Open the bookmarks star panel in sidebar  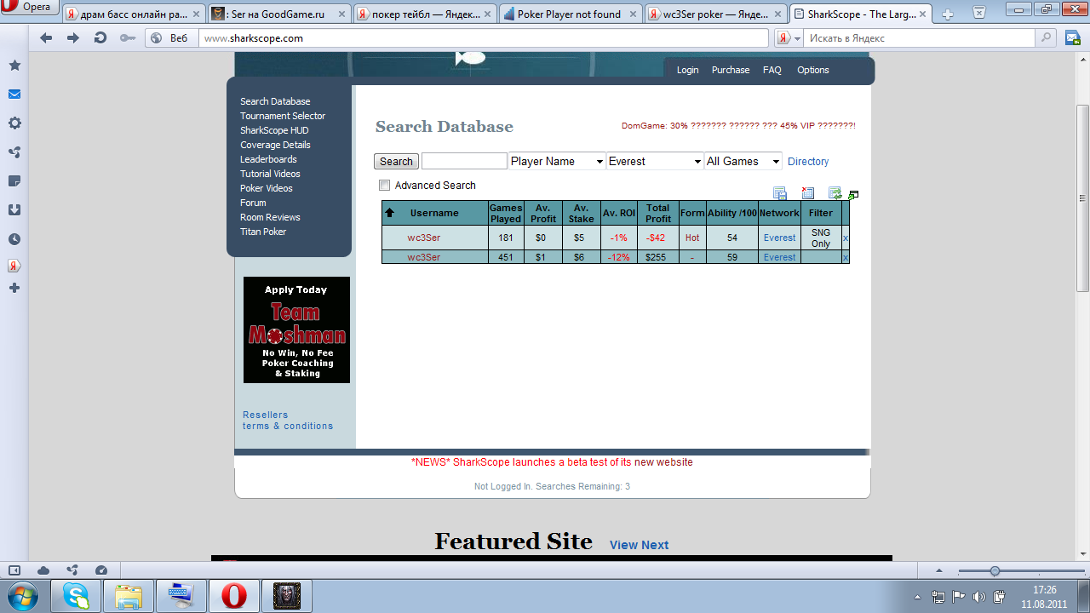pos(14,66)
